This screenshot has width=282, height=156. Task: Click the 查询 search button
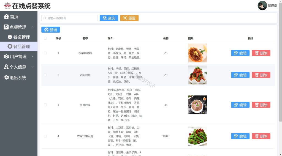pyautogui.click(x=109, y=18)
